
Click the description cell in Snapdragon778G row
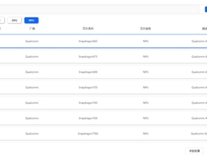point(199,134)
